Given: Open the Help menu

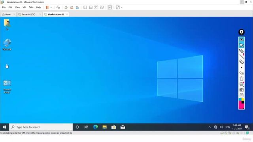Looking at the screenshot, I should [x=38, y=7].
